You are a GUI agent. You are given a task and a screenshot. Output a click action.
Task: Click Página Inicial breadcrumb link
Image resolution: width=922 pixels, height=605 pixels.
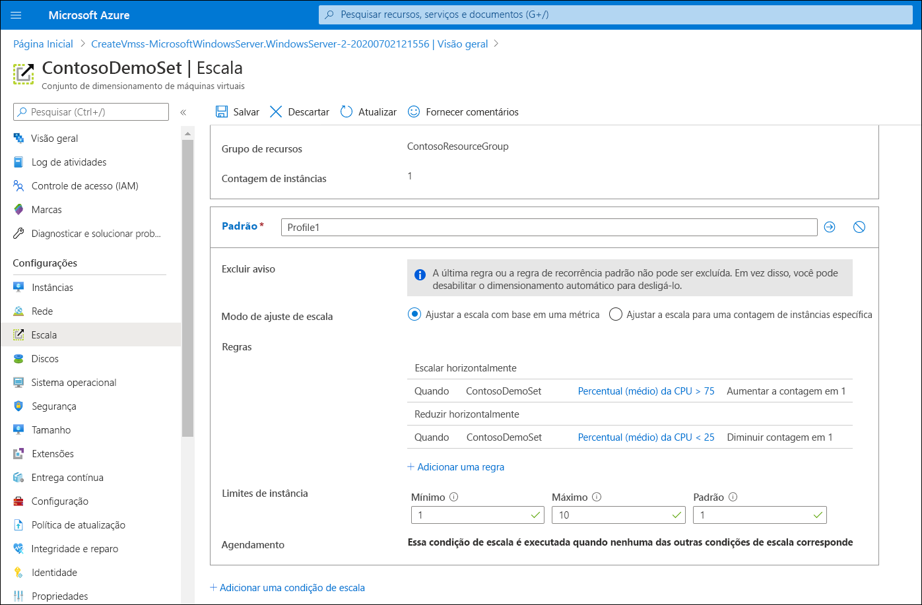(43, 44)
